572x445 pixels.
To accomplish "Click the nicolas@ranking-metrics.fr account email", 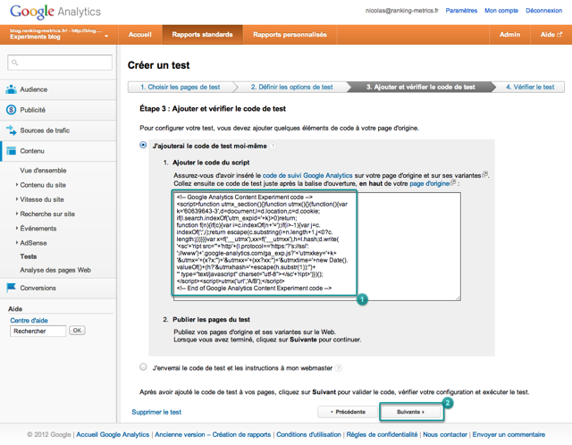I will (x=401, y=11).
